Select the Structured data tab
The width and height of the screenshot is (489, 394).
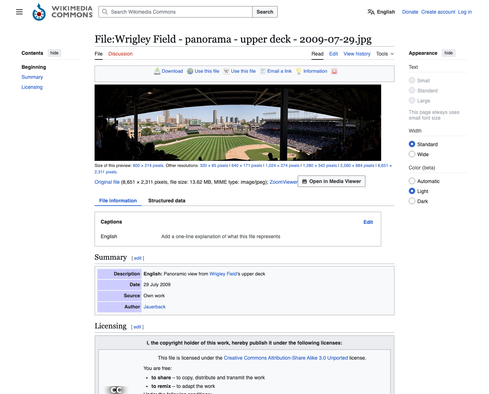pyautogui.click(x=167, y=201)
